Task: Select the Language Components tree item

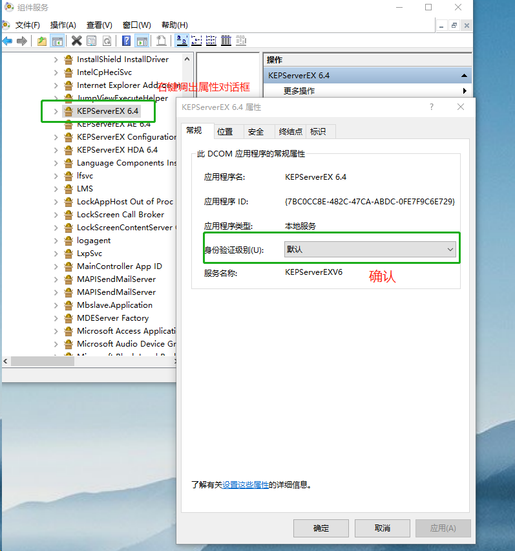Action: (x=127, y=163)
